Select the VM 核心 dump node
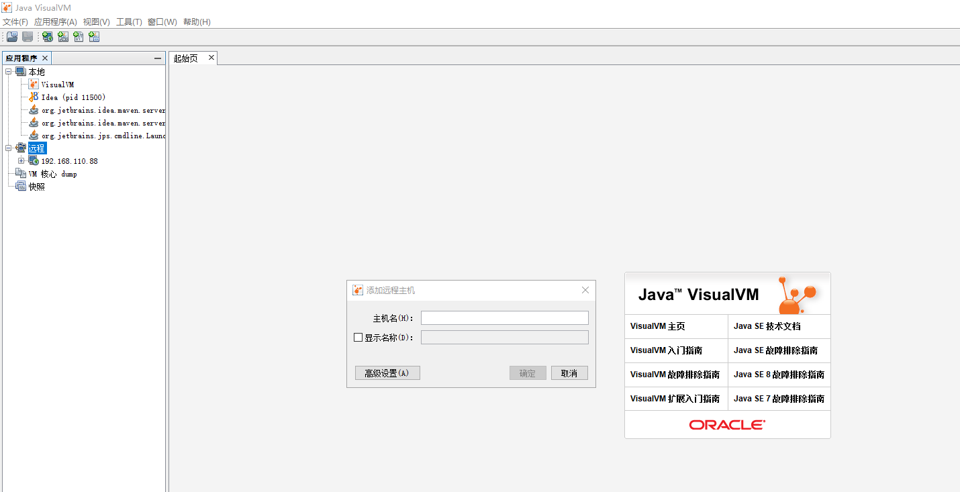This screenshot has height=492, width=960. tap(53, 173)
